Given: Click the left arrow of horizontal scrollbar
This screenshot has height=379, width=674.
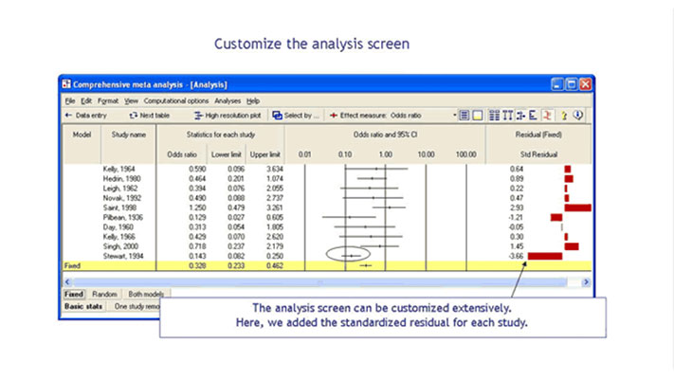Looking at the screenshot, I should click(x=67, y=282).
